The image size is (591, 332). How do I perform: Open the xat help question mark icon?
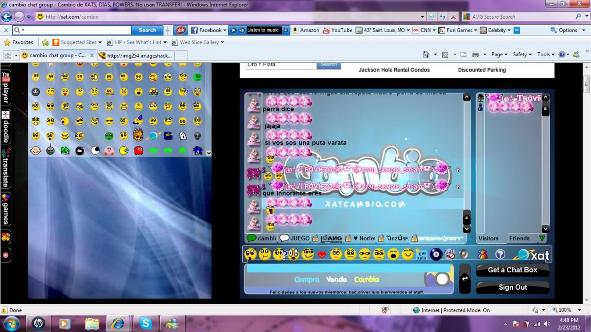tap(500, 254)
